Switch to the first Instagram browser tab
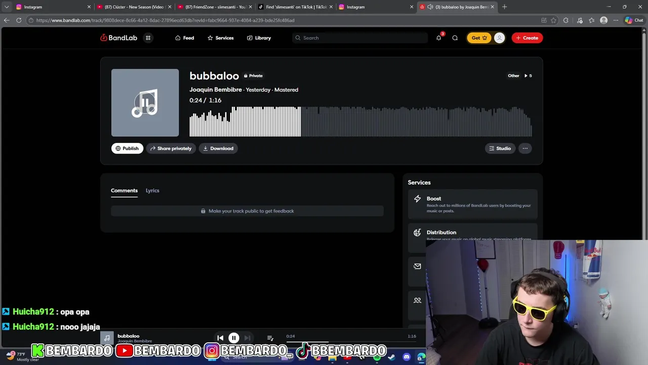648x365 pixels. pos(53,7)
